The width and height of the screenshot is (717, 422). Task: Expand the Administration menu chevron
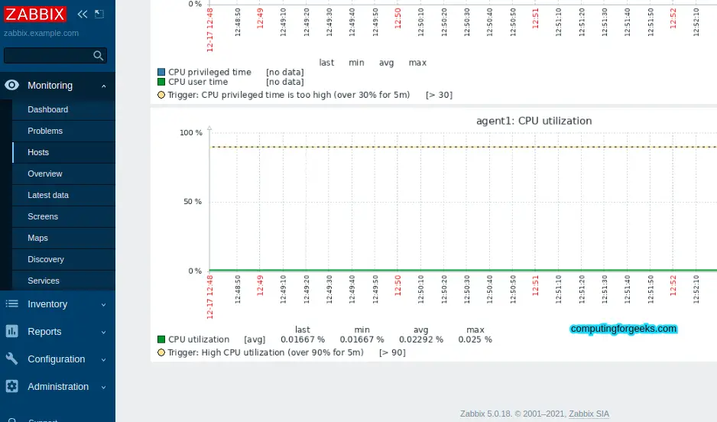pyautogui.click(x=104, y=387)
